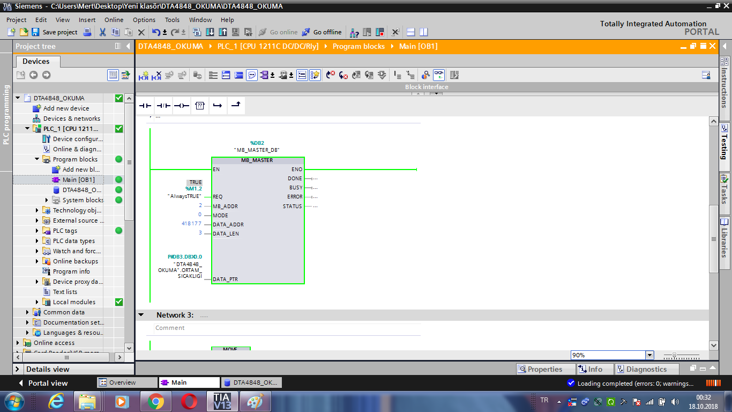Collapse the DTA4848_OKUMA project node
The width and height of the screenshot is (732, 412).
point(18,98)
